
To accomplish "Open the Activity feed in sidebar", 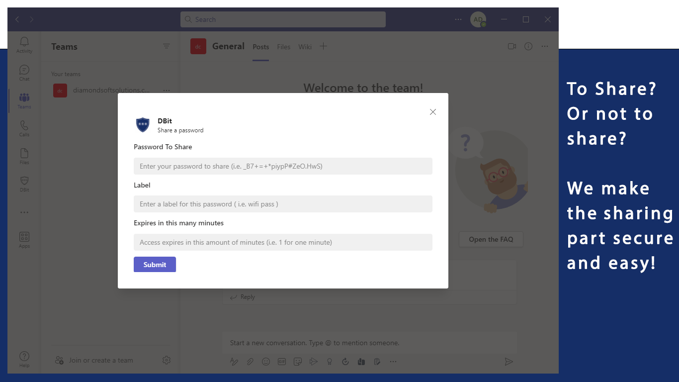I will pyautogui.click(x=24, y=45).
